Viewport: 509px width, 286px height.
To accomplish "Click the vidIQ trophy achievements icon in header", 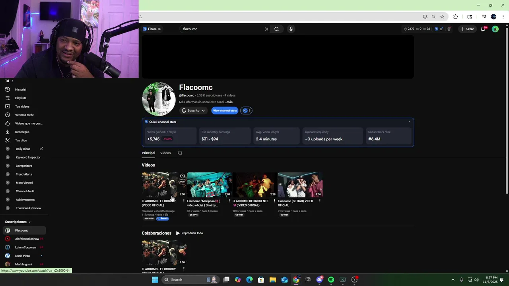I will coord(449,29).
